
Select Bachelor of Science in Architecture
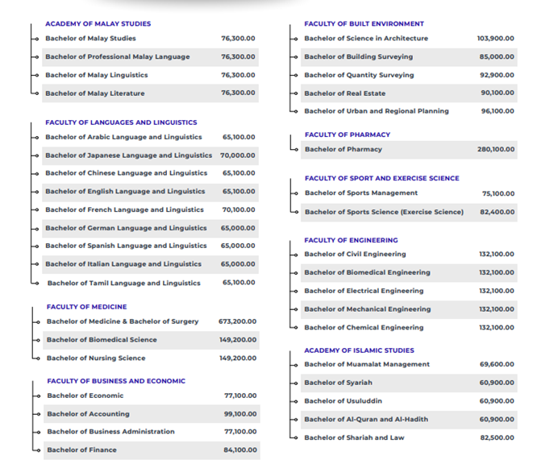tap(366, 39)
